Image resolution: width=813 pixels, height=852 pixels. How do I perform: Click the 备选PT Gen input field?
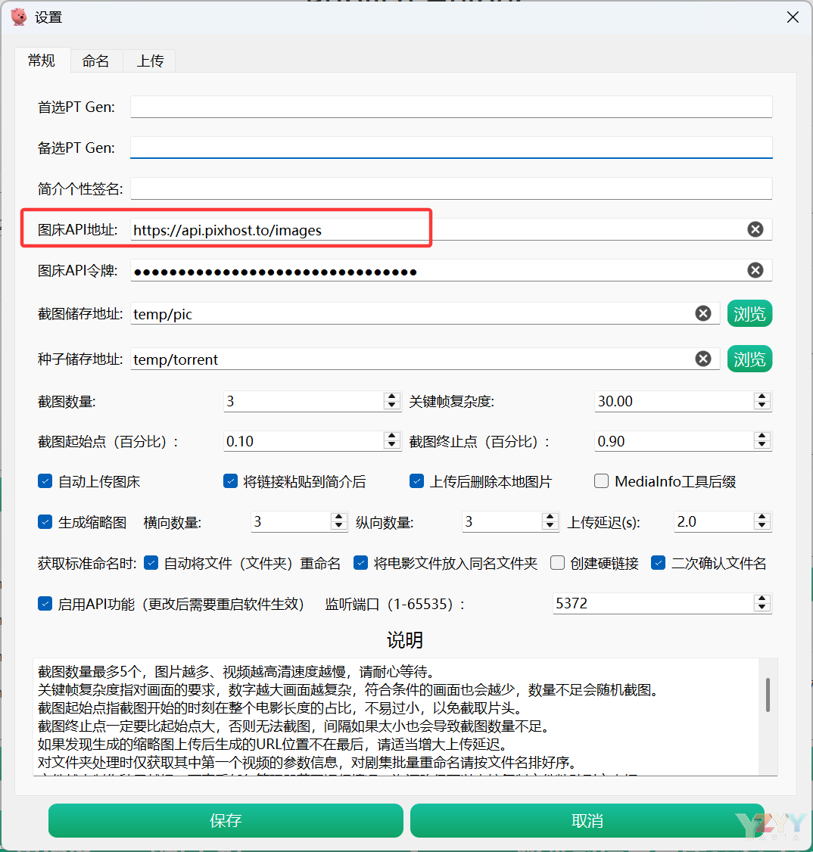(x=451, y=148)
